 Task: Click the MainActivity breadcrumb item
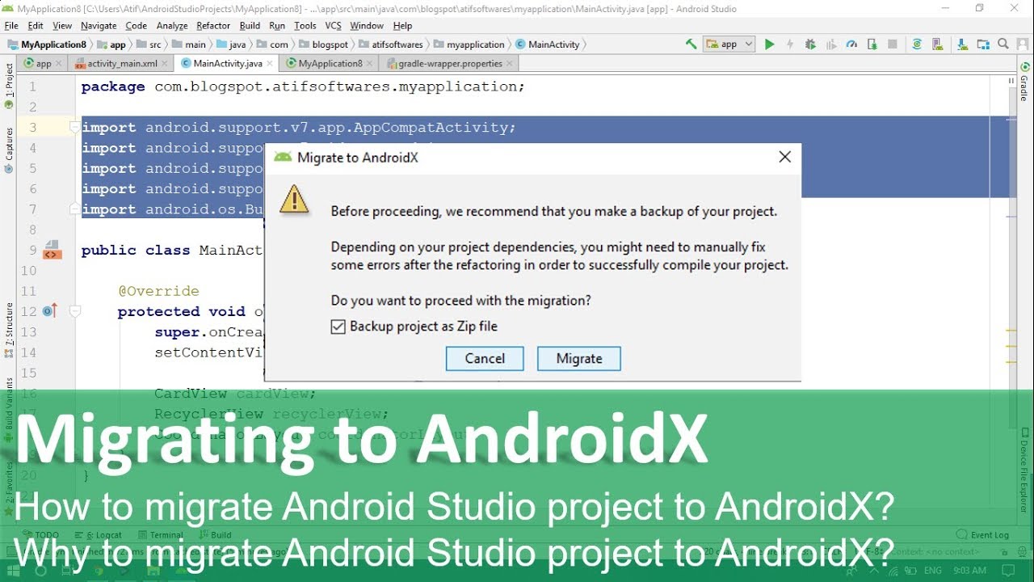click(547, 44)
